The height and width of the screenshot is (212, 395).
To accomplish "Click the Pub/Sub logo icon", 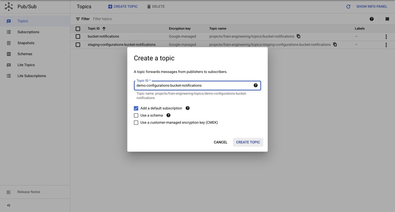I will pos(8,6).
